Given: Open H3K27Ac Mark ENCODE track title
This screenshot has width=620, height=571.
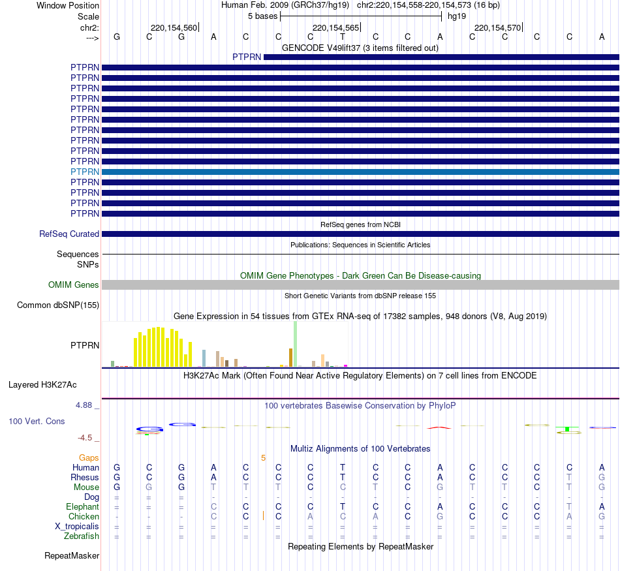Looking at the screenshot, I should coord(360,375).
